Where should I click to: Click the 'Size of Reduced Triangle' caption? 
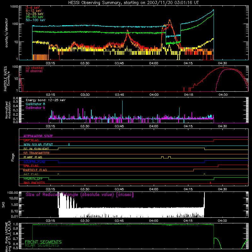(x=80, y=195)
